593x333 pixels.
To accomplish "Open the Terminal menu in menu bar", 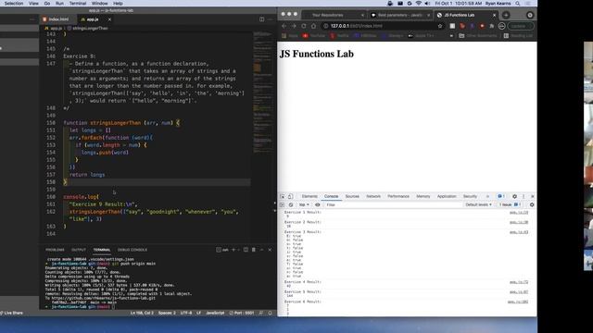I will click(x=78, y=4).
